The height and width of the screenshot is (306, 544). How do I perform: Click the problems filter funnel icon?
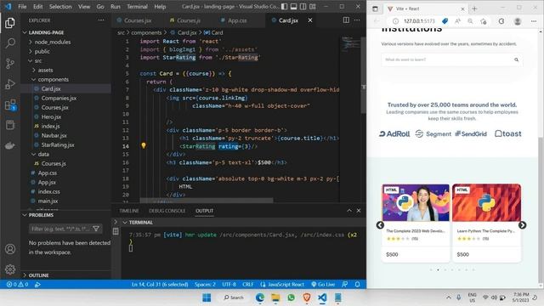96,229
